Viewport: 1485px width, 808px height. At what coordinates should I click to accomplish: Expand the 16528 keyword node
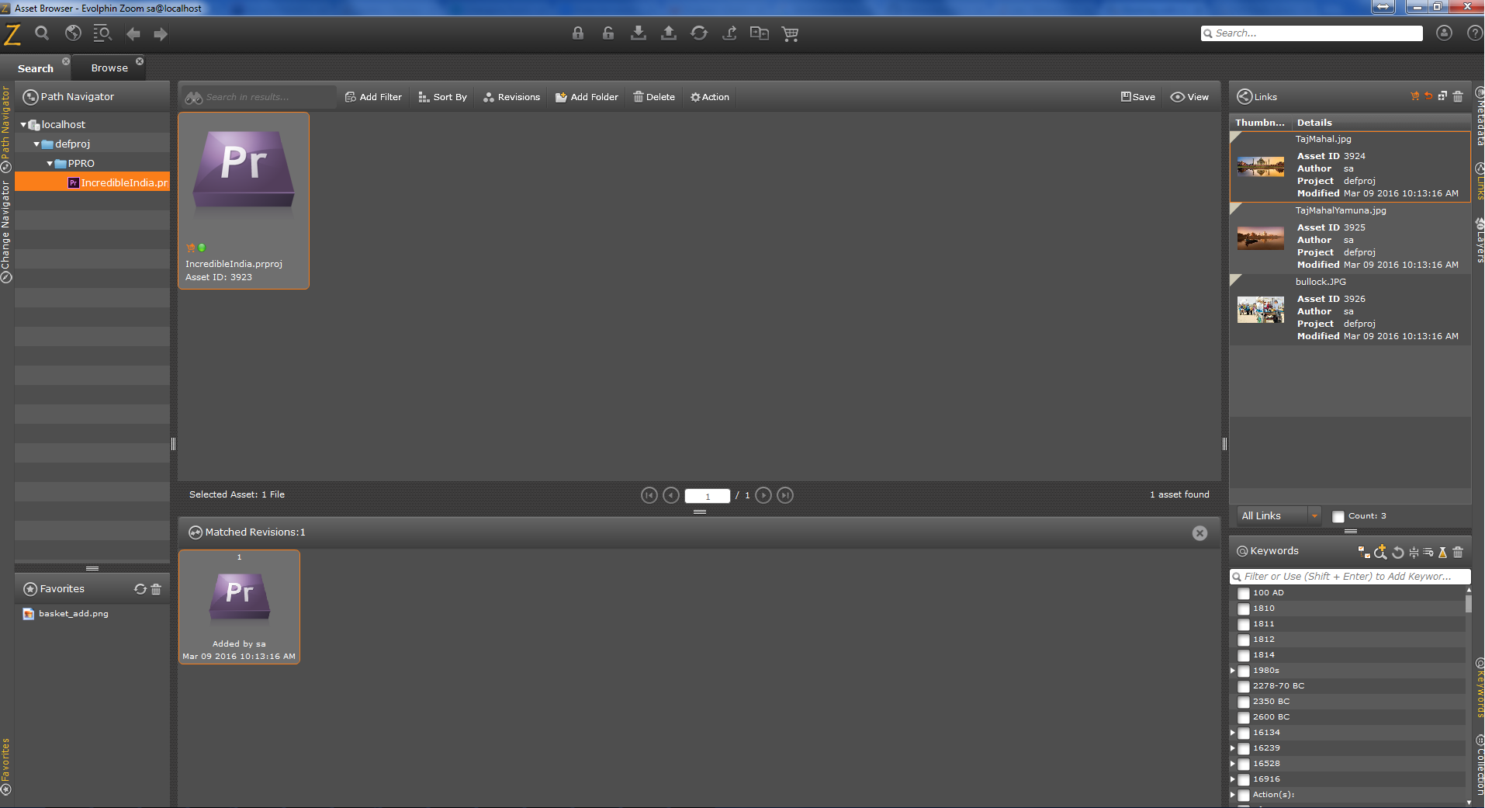[1232, 763]
